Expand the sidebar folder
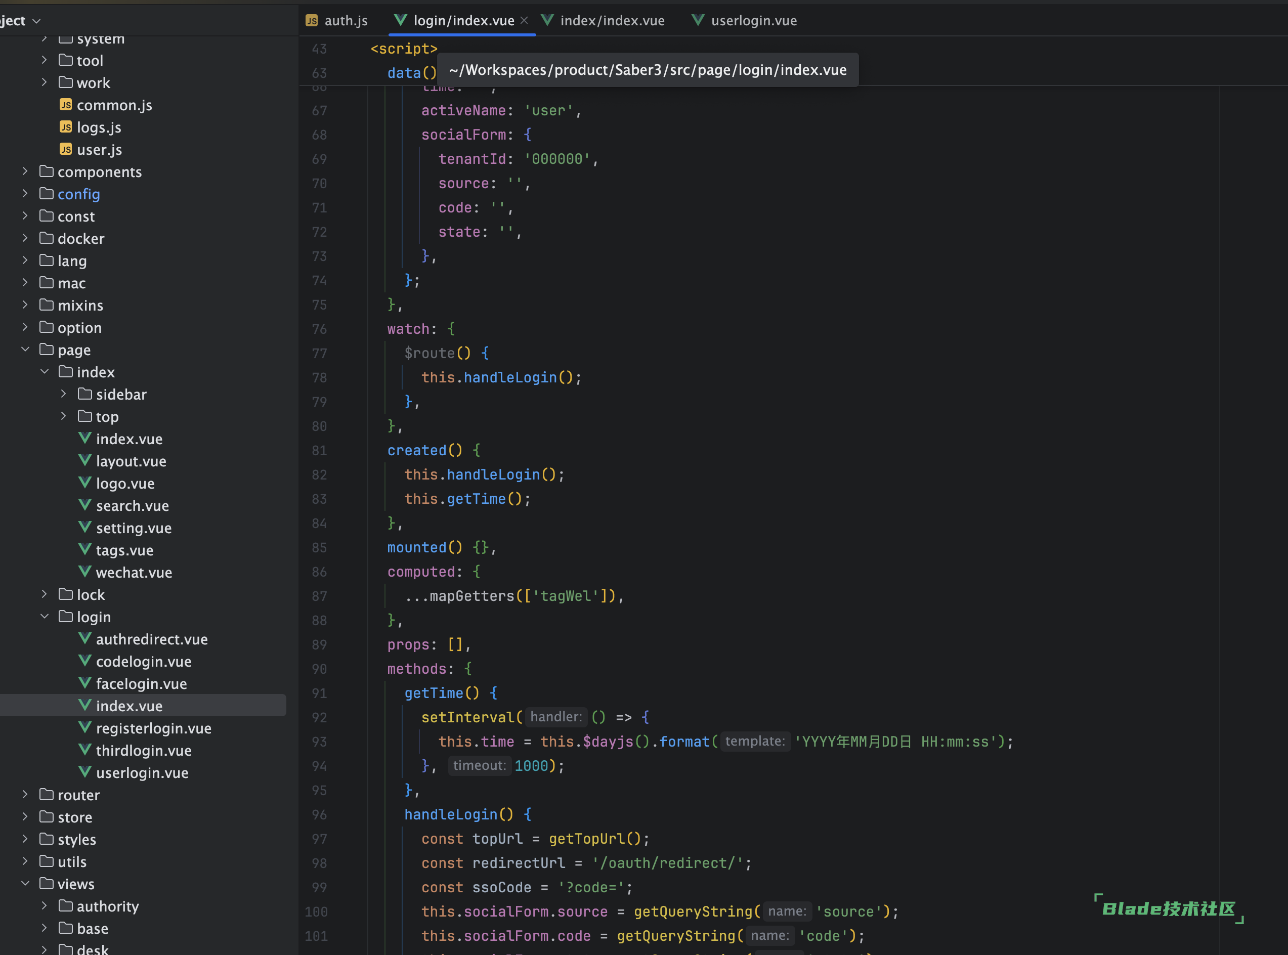 click(64, 394)
